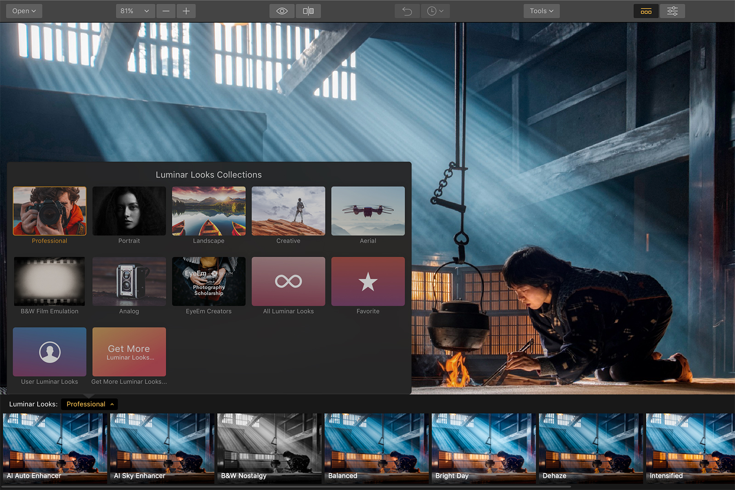735x490 pixels.
Task: Open the Favorite star tile
Action: [368, 282]
